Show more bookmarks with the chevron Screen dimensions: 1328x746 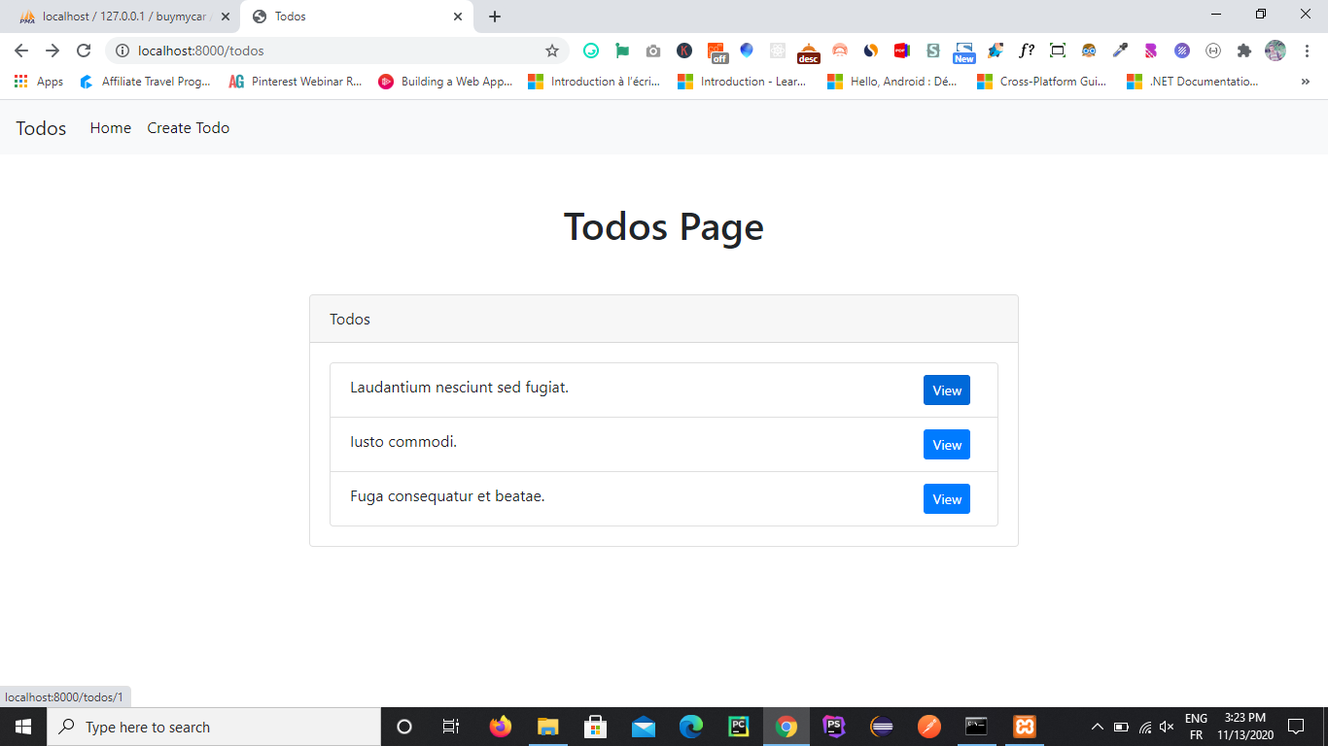pyautogui.click(x=1305, y=82)
